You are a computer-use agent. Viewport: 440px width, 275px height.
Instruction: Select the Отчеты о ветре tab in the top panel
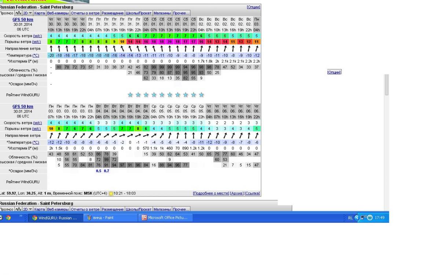pyautogui.click(x=85, y=13)
